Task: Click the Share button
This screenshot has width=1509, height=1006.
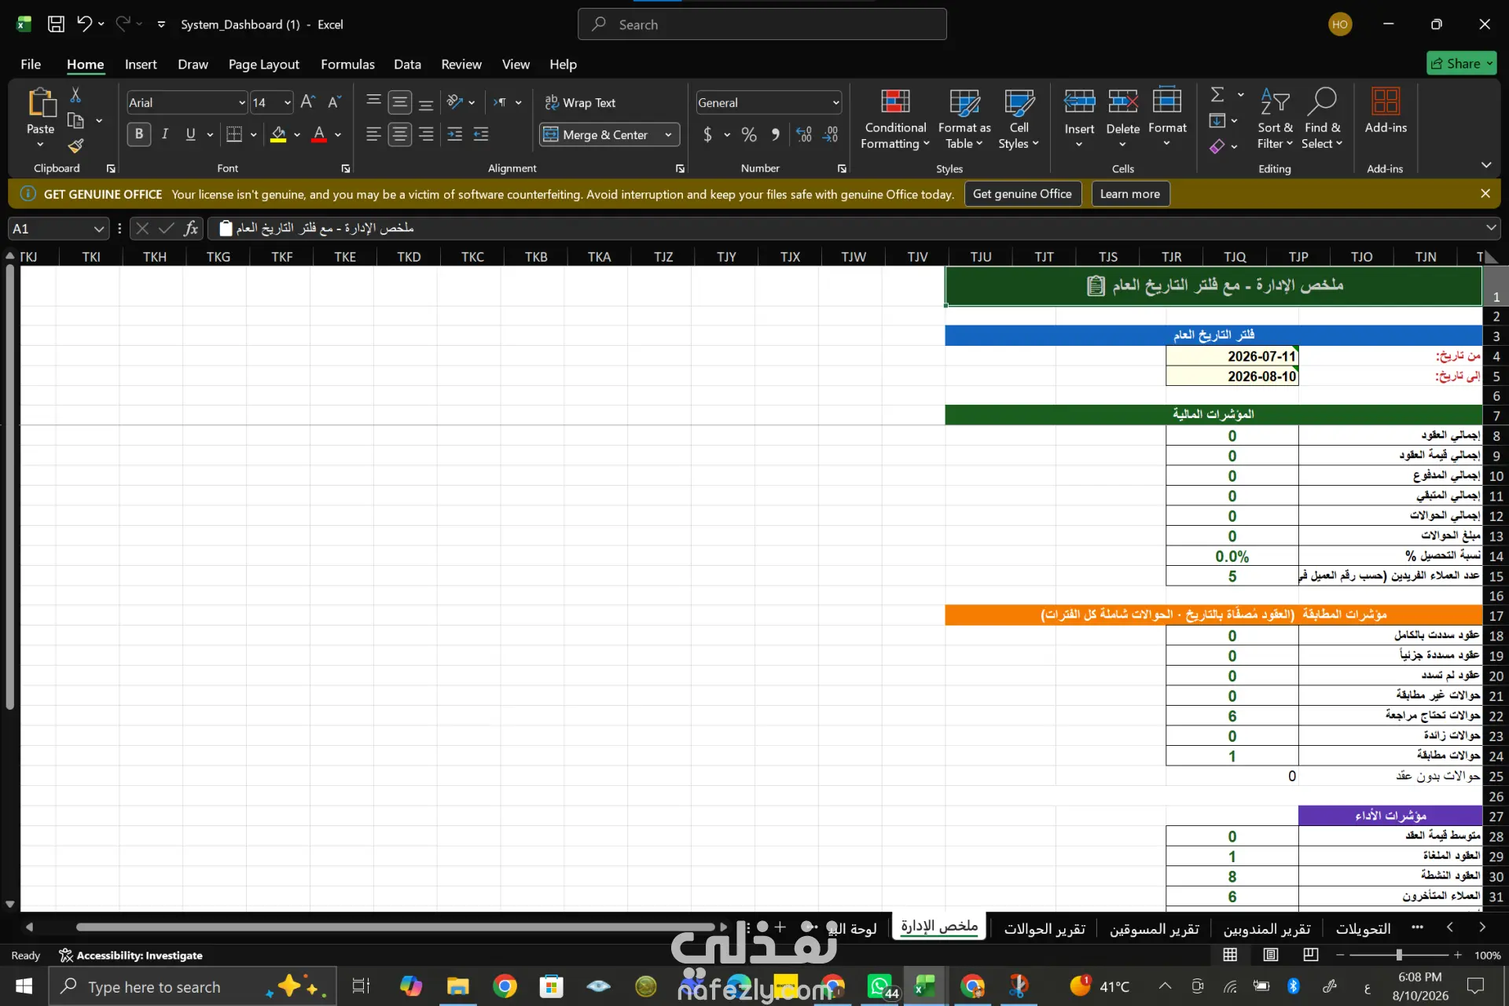Action: point(1461,64)
